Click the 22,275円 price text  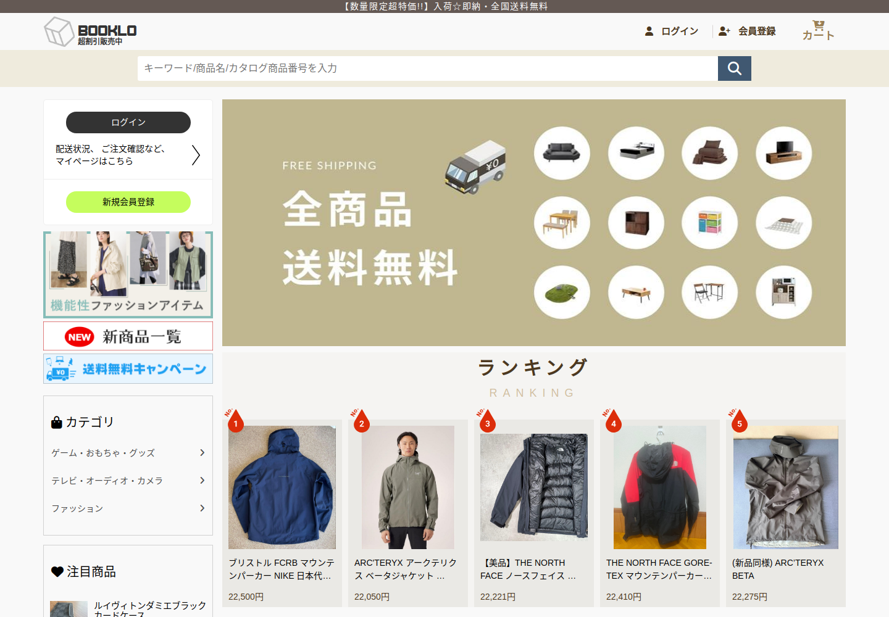click(749, 597)
